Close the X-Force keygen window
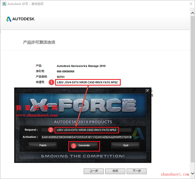Viewport: 195px width, 179px height. (147, 91)
